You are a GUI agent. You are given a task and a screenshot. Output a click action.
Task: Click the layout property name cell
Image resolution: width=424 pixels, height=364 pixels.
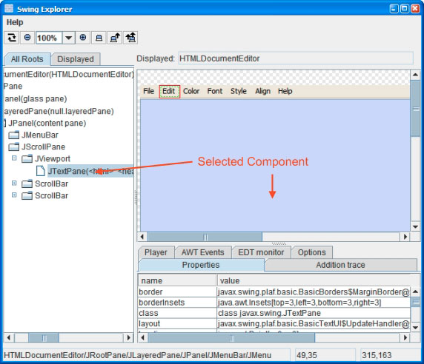pos(177,323)
